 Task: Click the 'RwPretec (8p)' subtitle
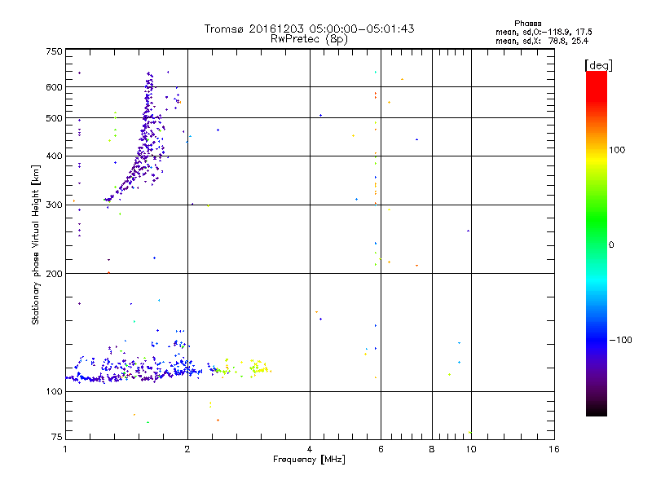pos(309,39)
